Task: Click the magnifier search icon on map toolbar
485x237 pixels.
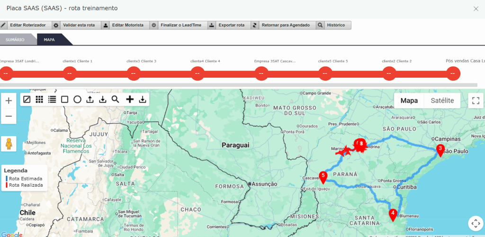Action: point(115,100)
